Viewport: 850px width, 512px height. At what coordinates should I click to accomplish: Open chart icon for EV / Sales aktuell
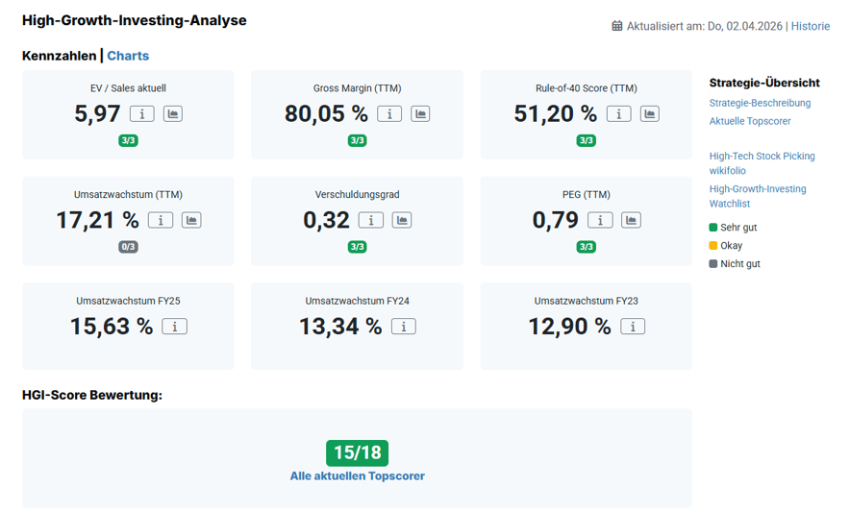coord(172,114)
